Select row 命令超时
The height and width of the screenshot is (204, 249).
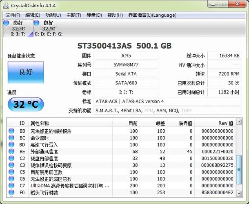tap(121, 138)
